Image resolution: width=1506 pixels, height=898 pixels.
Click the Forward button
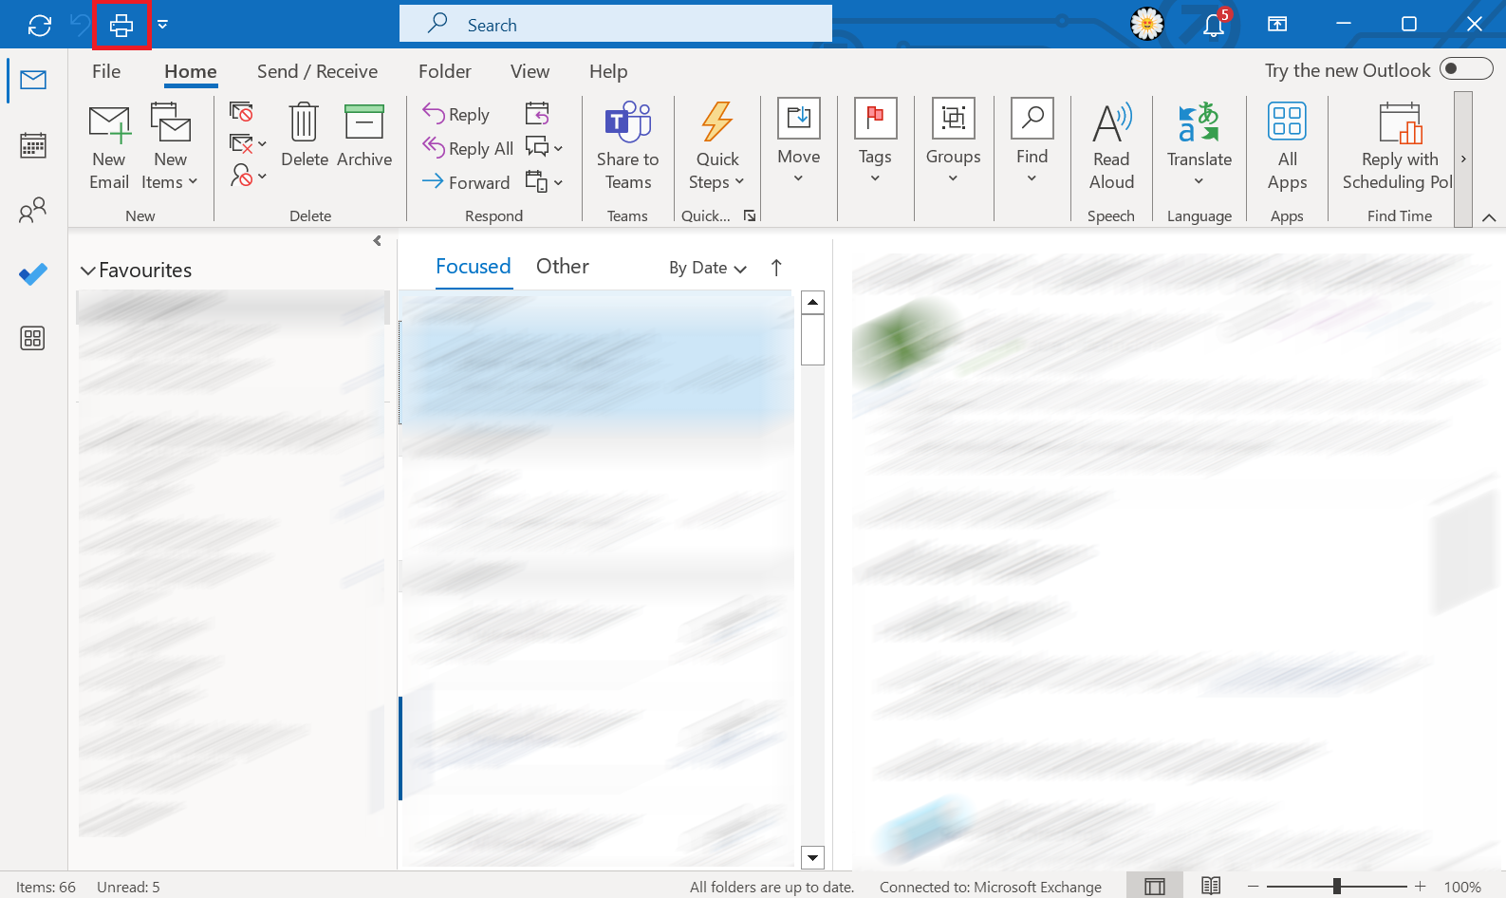coord(466,182)
